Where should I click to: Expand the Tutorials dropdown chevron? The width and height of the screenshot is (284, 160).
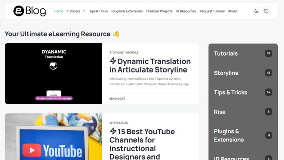[84, 11]
